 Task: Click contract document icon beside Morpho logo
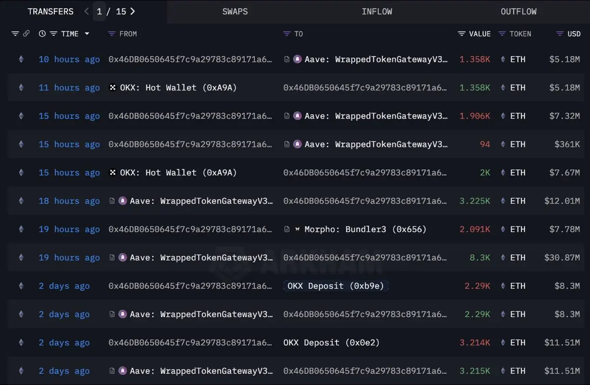287,229
